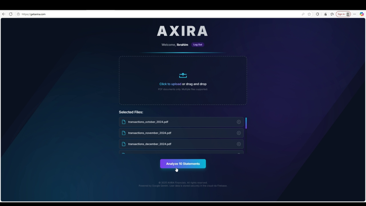Open the browser essentials icon
366x206 pixels.
pyautogui.click(x=325, y=14)
